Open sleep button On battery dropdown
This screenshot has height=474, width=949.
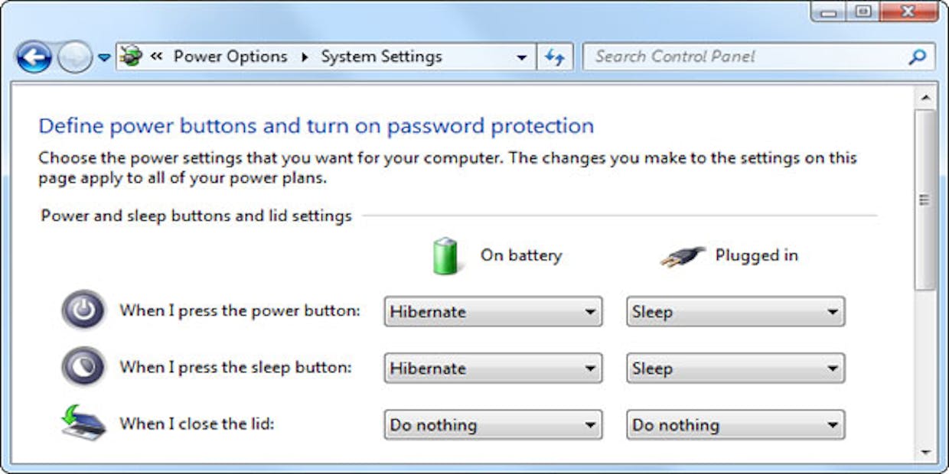[x=493, y=368]
